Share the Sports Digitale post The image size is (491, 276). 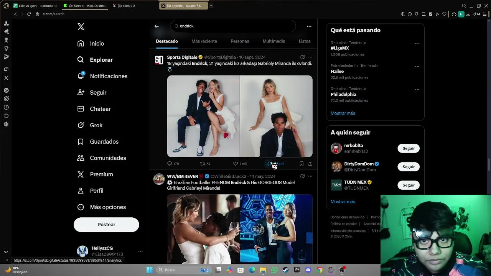tap(310, 164)
